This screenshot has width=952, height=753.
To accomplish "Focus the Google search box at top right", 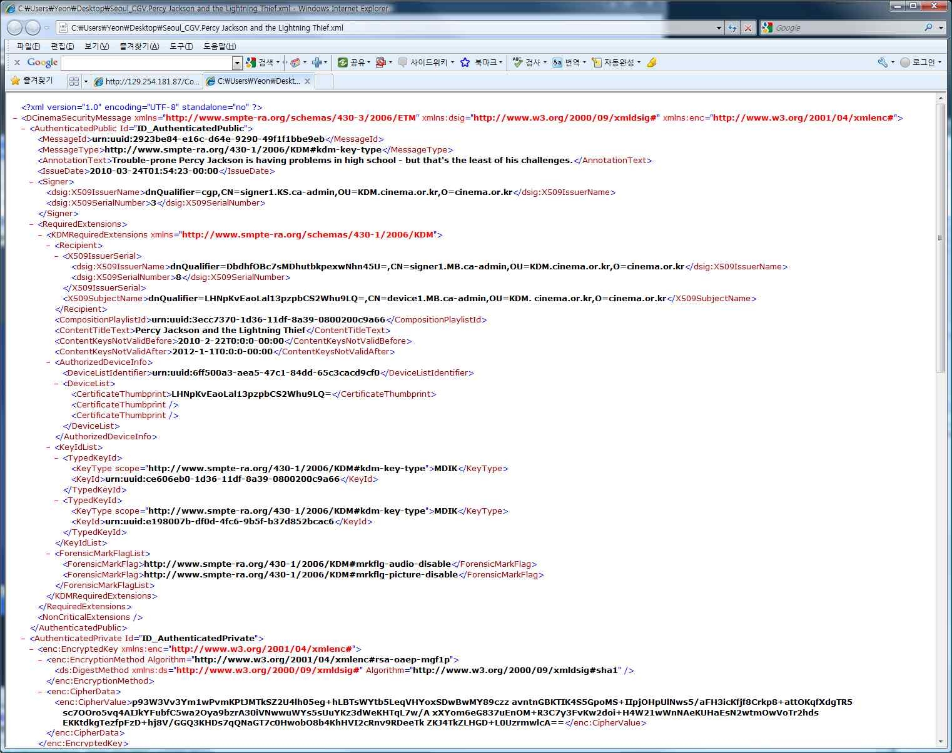I will [848, 27].
